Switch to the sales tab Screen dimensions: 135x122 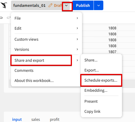click(x=36, y=119)
